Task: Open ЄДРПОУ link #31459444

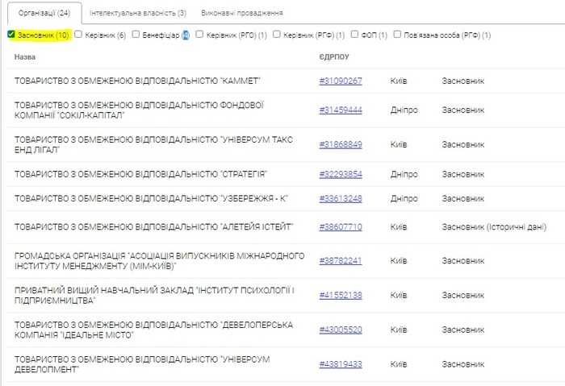Action: [341, 110]
